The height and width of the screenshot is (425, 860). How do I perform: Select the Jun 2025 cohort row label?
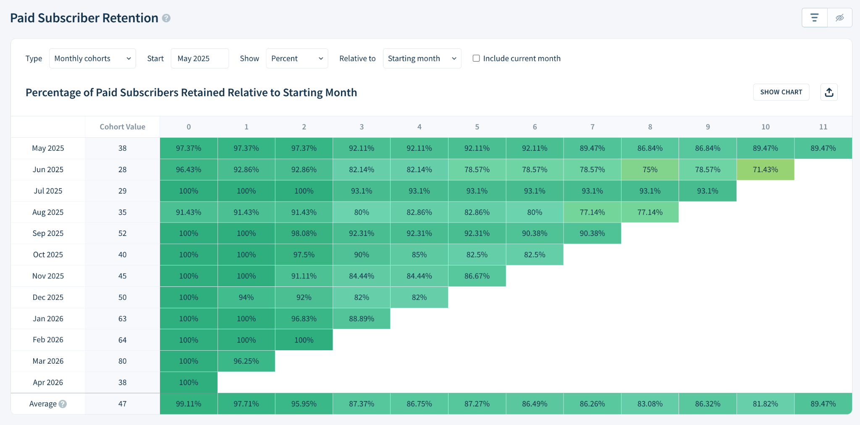(48, 170)
